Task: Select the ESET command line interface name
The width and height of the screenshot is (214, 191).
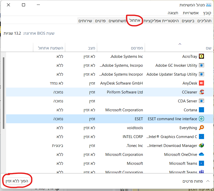Action: [172, 119]
